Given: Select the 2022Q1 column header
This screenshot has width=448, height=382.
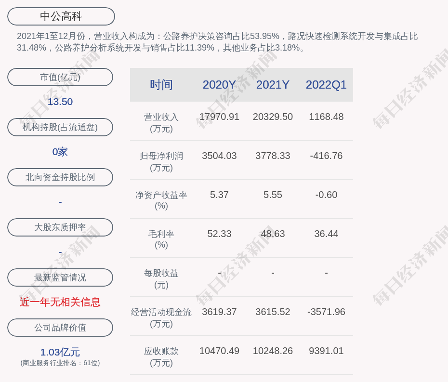Looking at the screenshot, I should pos(326,85).
